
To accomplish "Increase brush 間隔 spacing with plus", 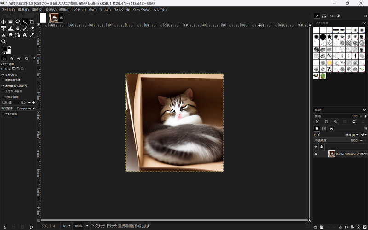I will [365, 116].
